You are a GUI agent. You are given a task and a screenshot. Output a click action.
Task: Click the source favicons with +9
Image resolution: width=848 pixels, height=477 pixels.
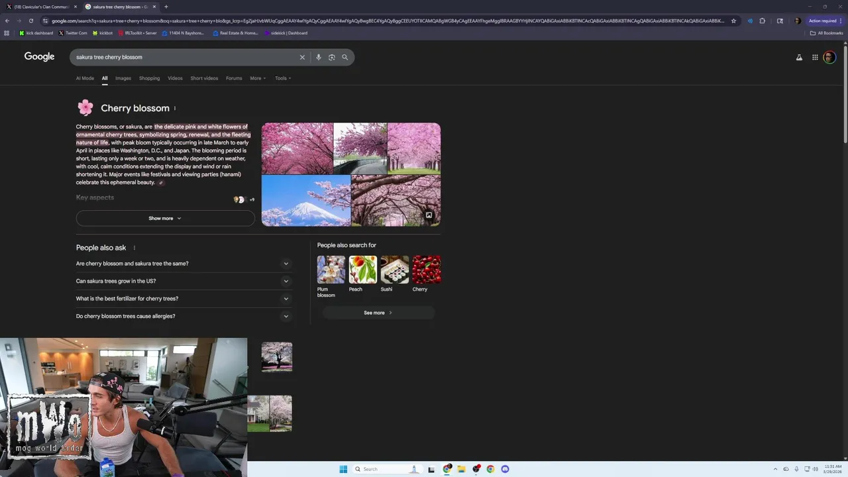(x=244, y=199)
